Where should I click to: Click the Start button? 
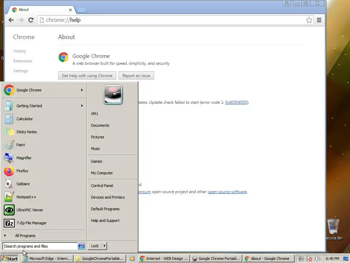pyautogui.click(x=9, y=259)
